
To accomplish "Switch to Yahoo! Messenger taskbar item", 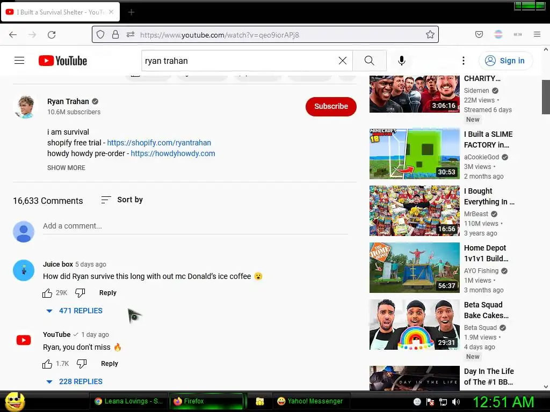I will coord(310,401).
